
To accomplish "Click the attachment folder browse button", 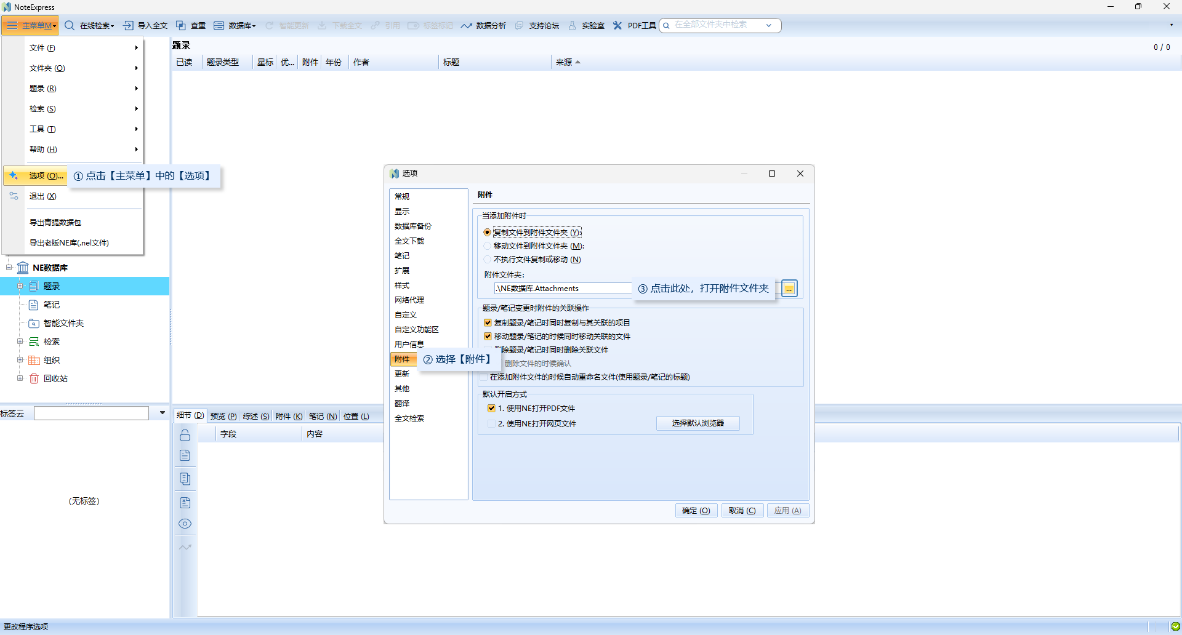I will (789, 289).
